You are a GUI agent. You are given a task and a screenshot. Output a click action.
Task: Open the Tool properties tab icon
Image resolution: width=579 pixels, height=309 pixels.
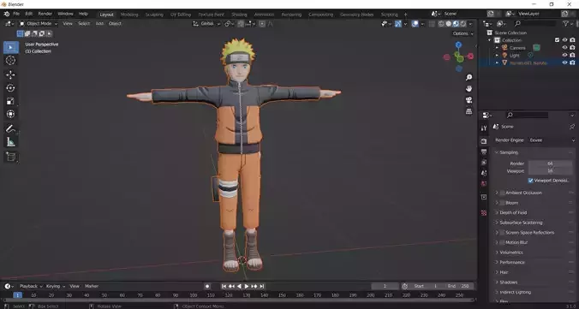click(x=484, y=128)
